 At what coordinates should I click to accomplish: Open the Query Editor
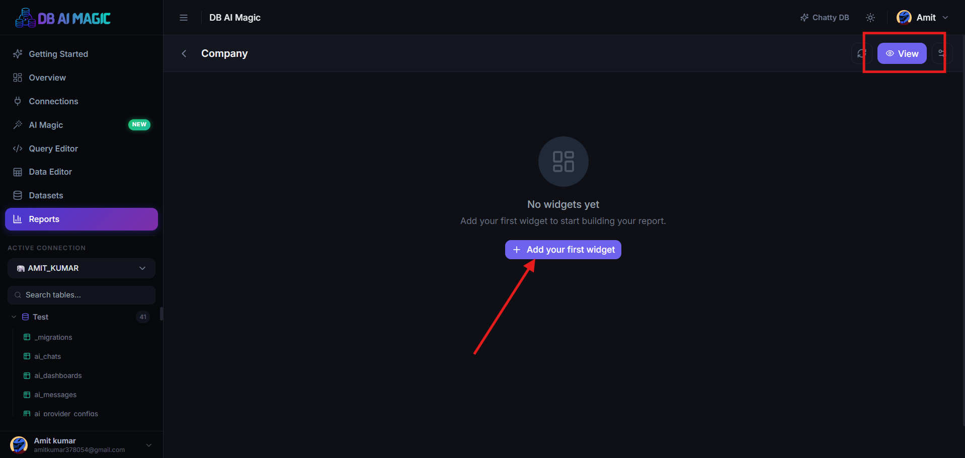[82, 148]
